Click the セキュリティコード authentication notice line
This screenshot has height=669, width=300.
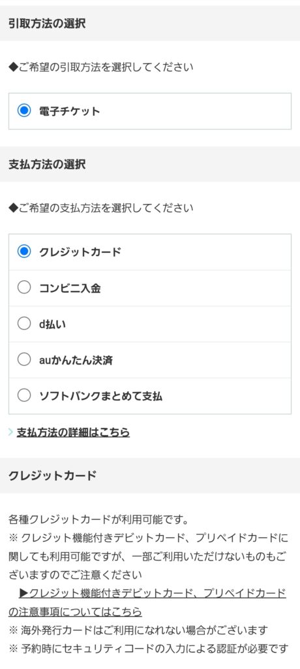point(148,649)
